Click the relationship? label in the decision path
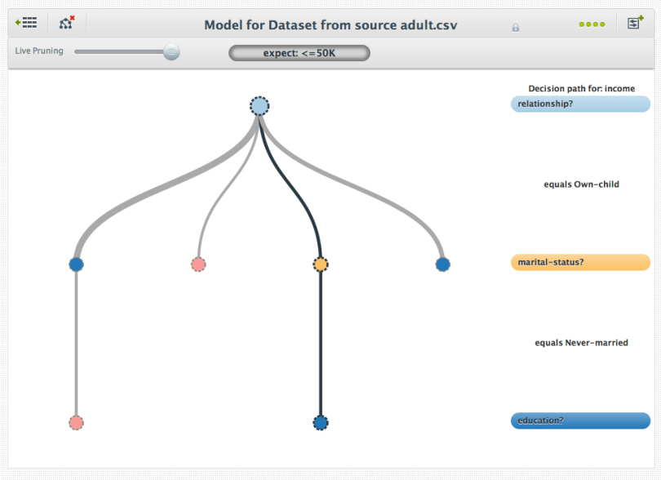The height and width of the screenshot is (480, 661). (579, 104)
